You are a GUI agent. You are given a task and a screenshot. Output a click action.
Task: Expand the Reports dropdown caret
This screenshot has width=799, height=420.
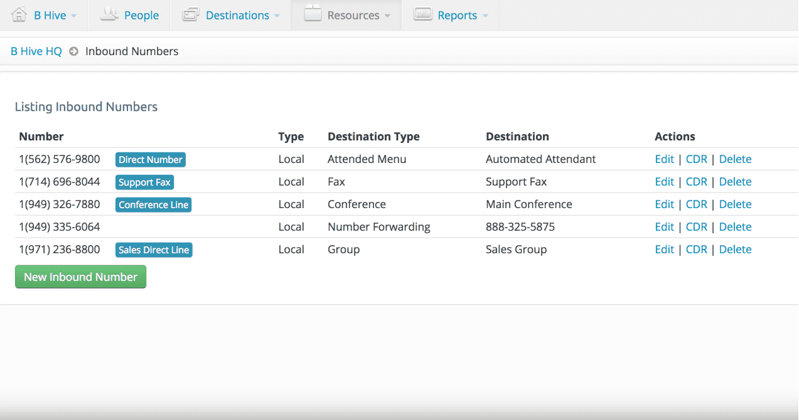click(485, 16)
